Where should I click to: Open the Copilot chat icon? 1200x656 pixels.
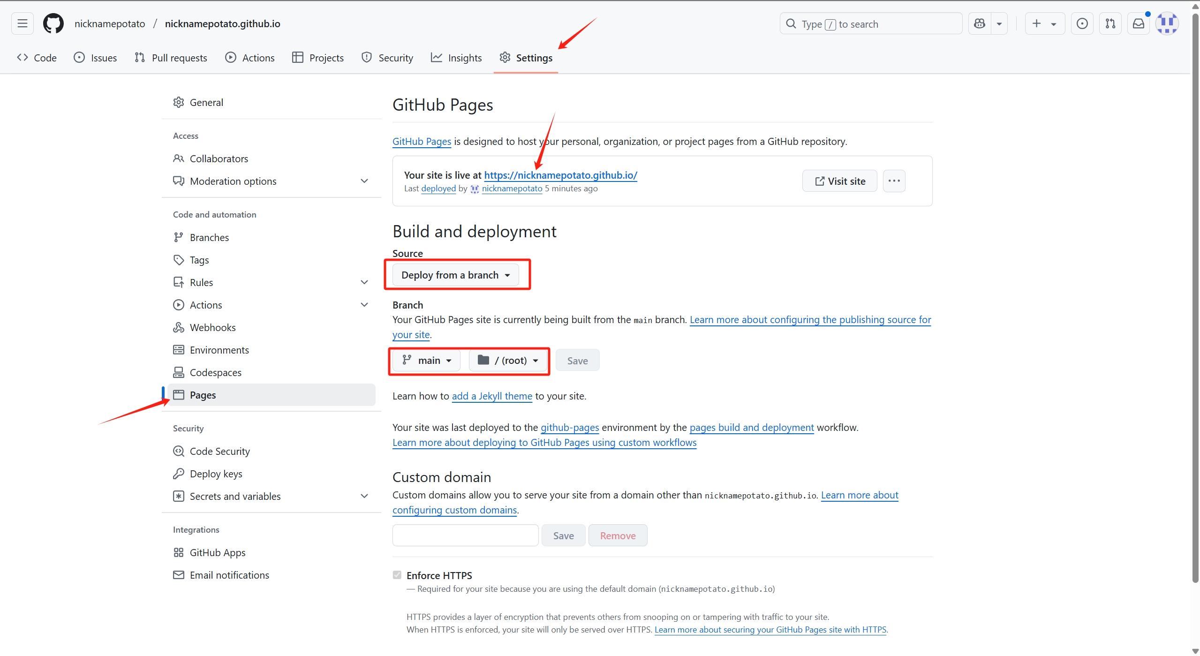click(980, 23)
